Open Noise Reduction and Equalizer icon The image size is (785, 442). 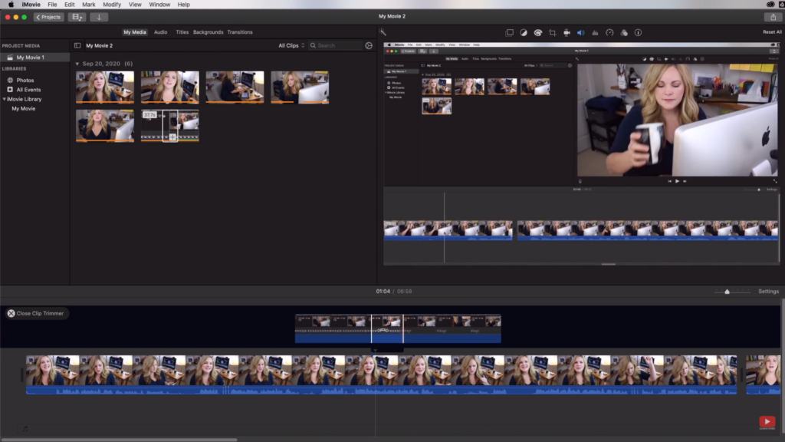pyautogui.click(x=595, y=32)
